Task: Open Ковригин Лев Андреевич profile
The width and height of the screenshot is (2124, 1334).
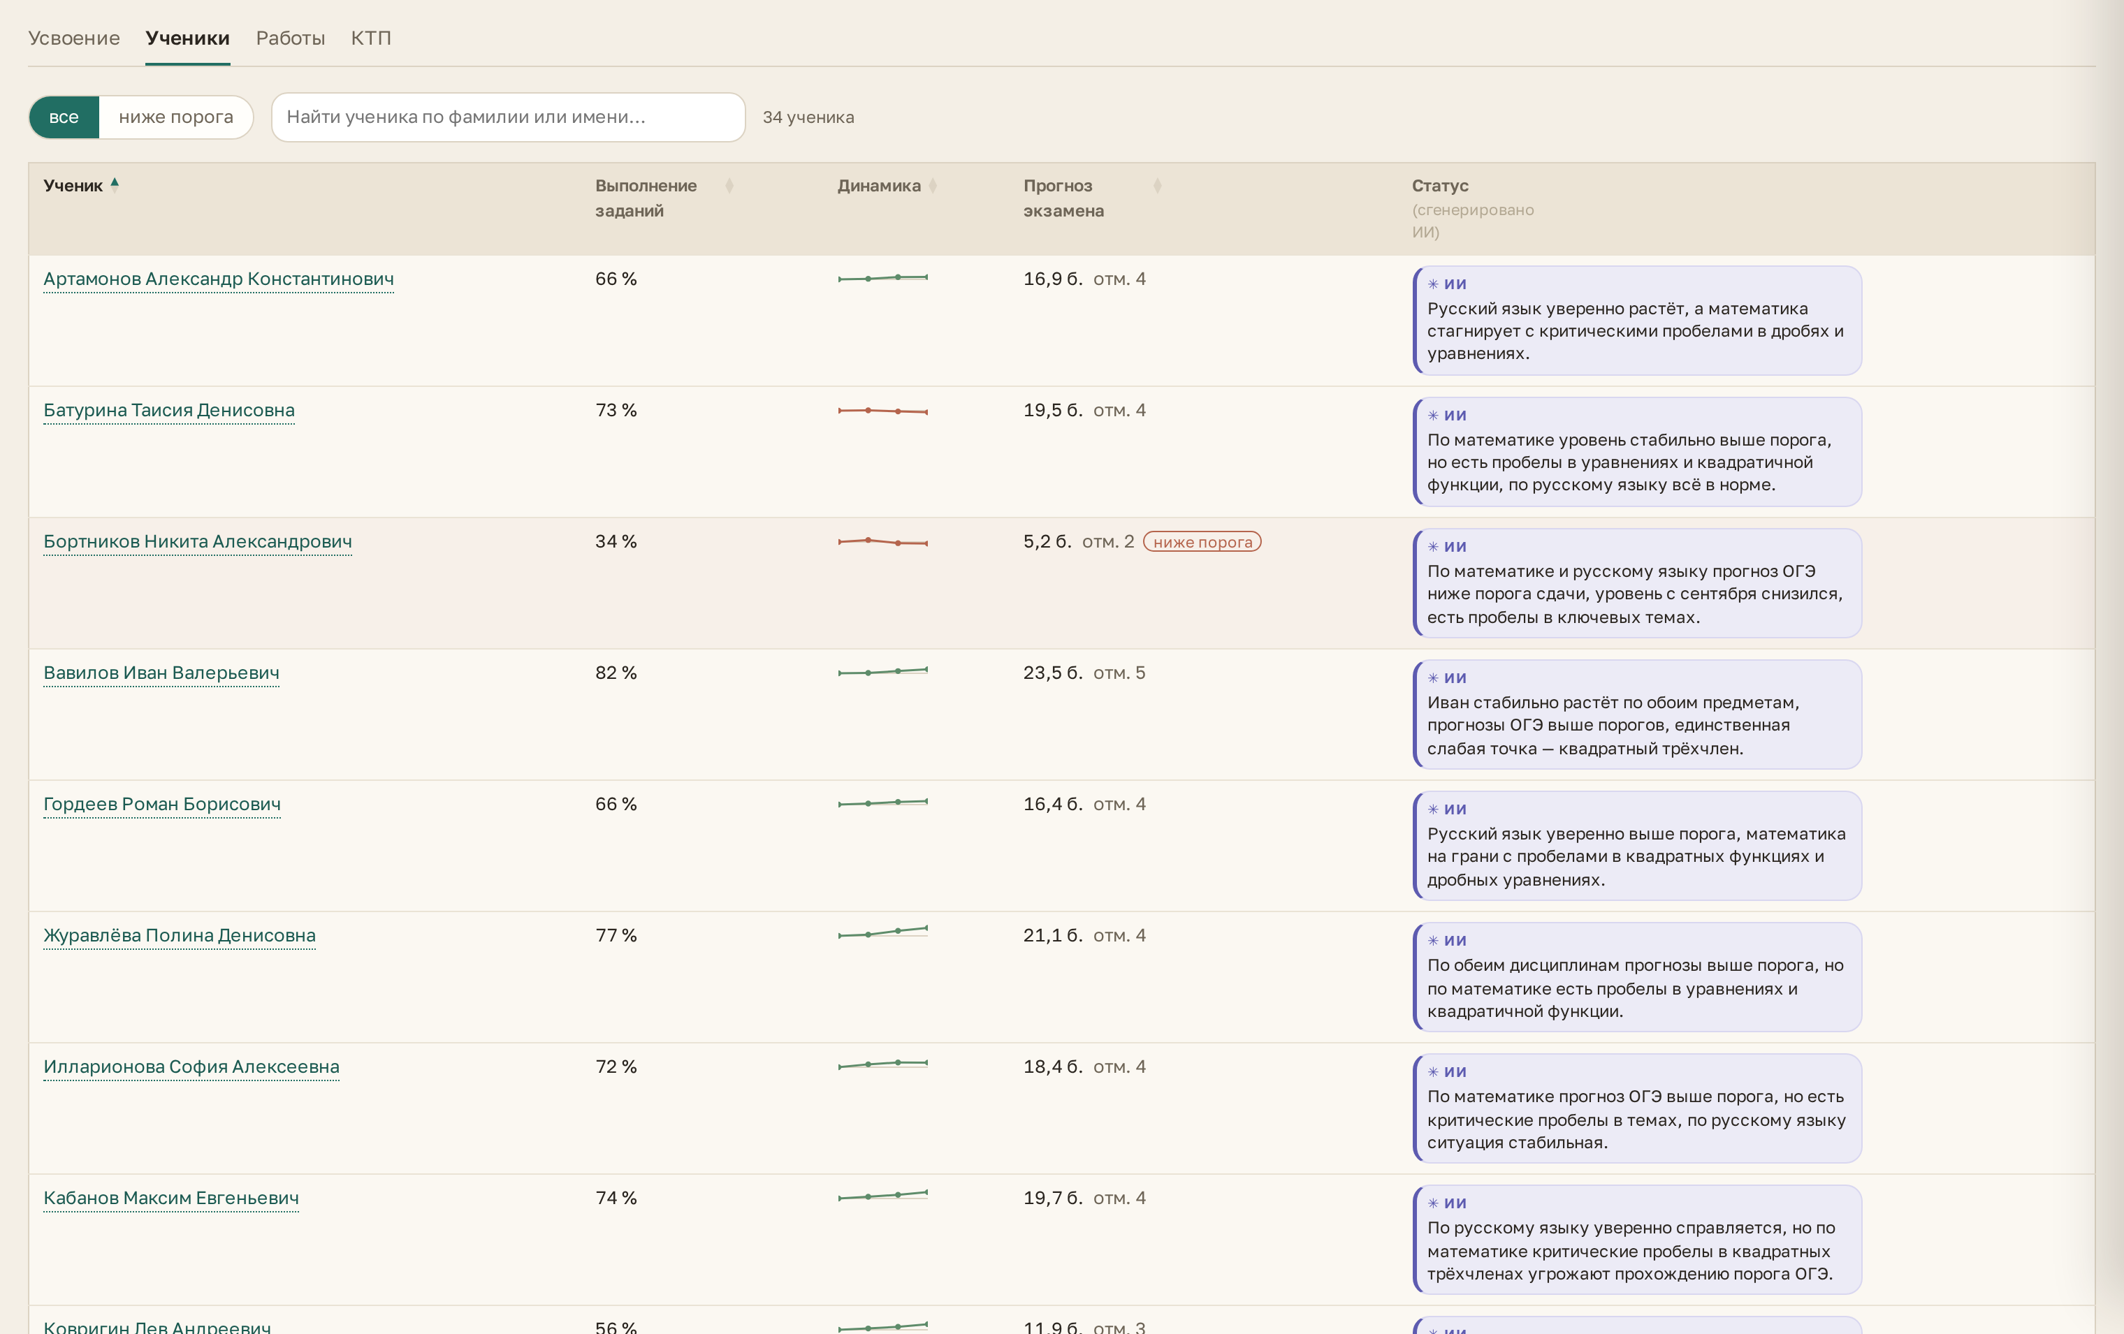Action: click(157, 1326)
